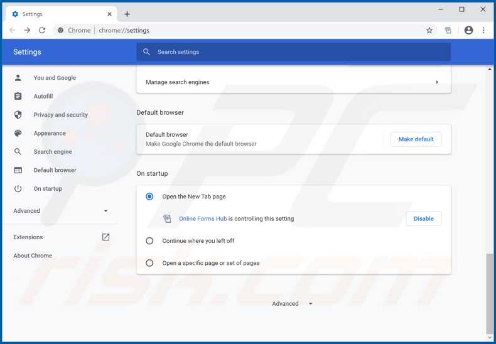Open Autofill settings section
This screenshot has width=496, height=344.
tap(43, 96)
